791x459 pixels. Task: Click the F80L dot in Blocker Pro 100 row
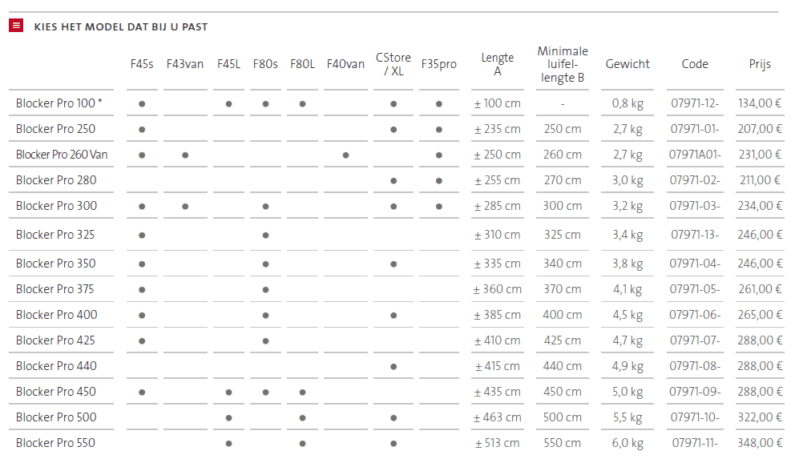click(302, 103)
